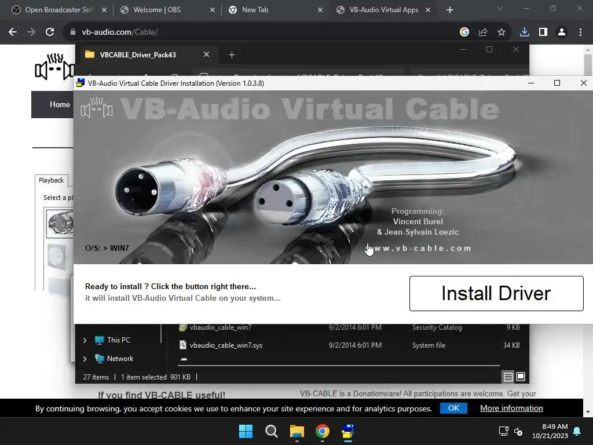The height and width of the screenshot is (445, 593).
Task: Maximize the Virtual Cable installer window
Action: click(x=557, y=83)
